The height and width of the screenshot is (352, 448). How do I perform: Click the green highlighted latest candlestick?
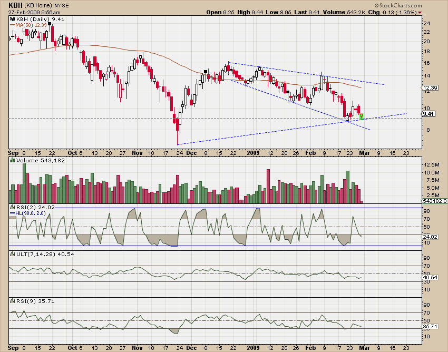point(361,116)
